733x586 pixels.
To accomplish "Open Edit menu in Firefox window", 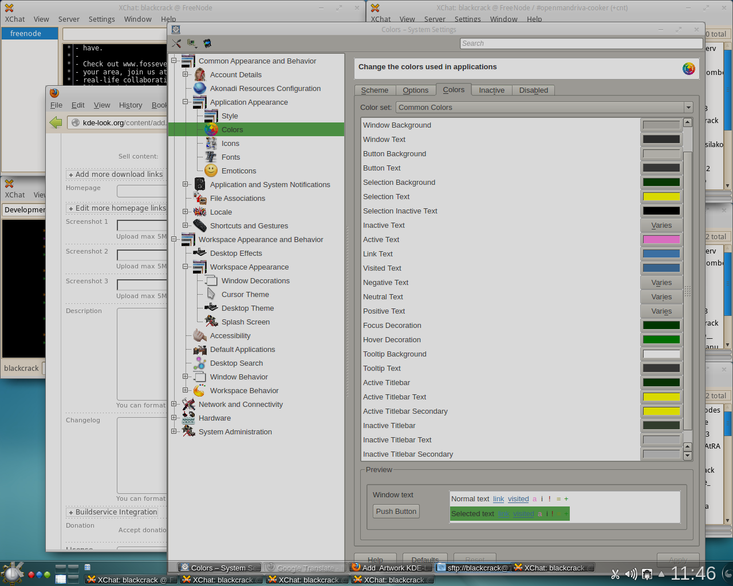I will point(78,105).
